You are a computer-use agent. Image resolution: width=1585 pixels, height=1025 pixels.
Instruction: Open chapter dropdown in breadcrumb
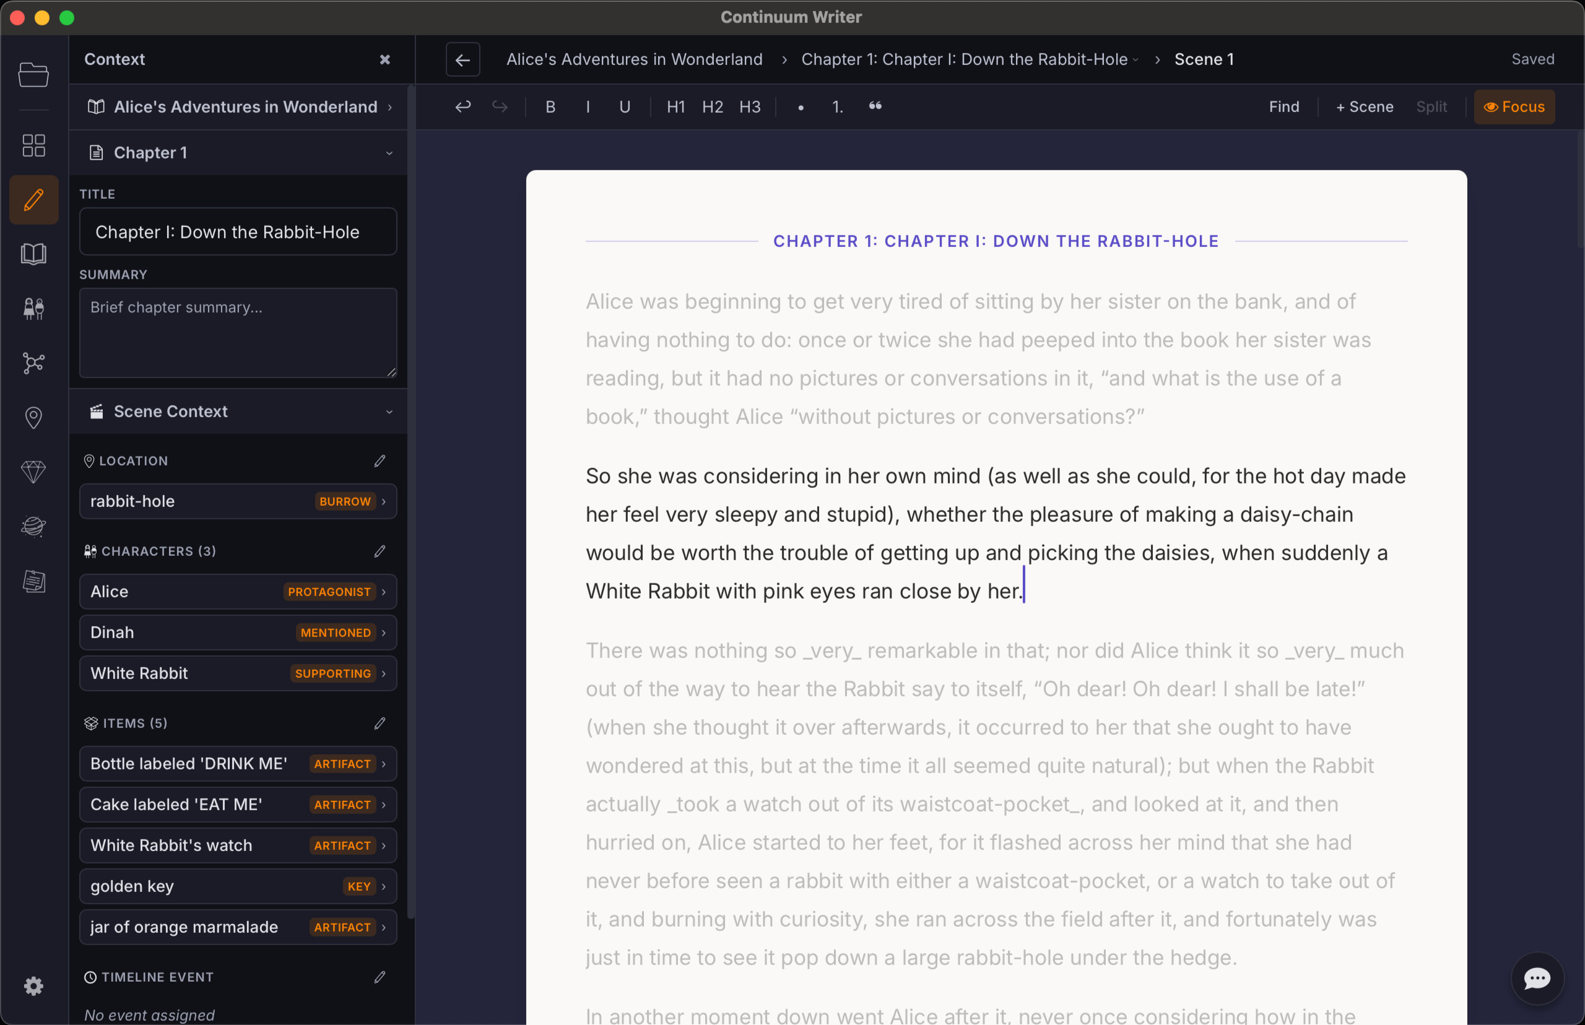(1135, 60)
